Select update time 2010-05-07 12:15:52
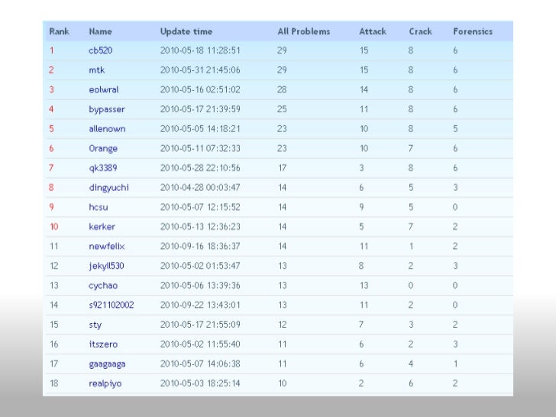The image size is (556, 417). click(200, 207)
